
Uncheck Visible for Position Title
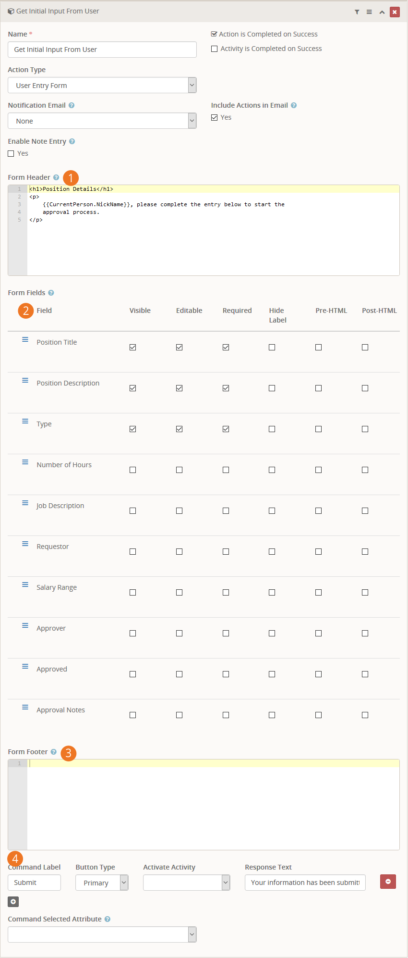point(133,347)
